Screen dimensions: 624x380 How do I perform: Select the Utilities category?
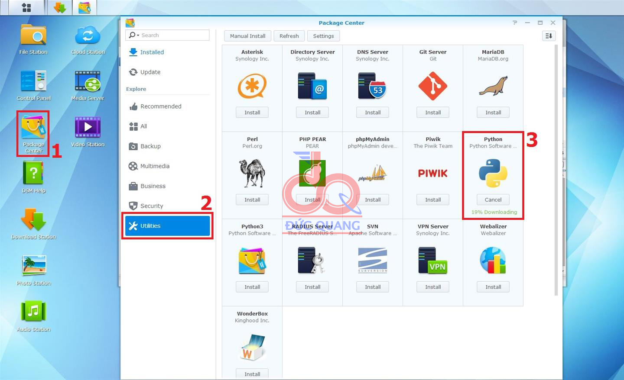167,225
